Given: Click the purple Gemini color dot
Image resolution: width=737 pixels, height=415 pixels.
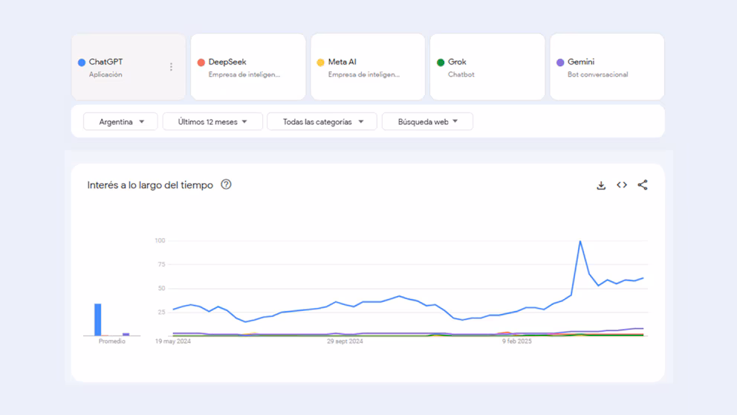Looking at the screenshot, I should 560,62.
